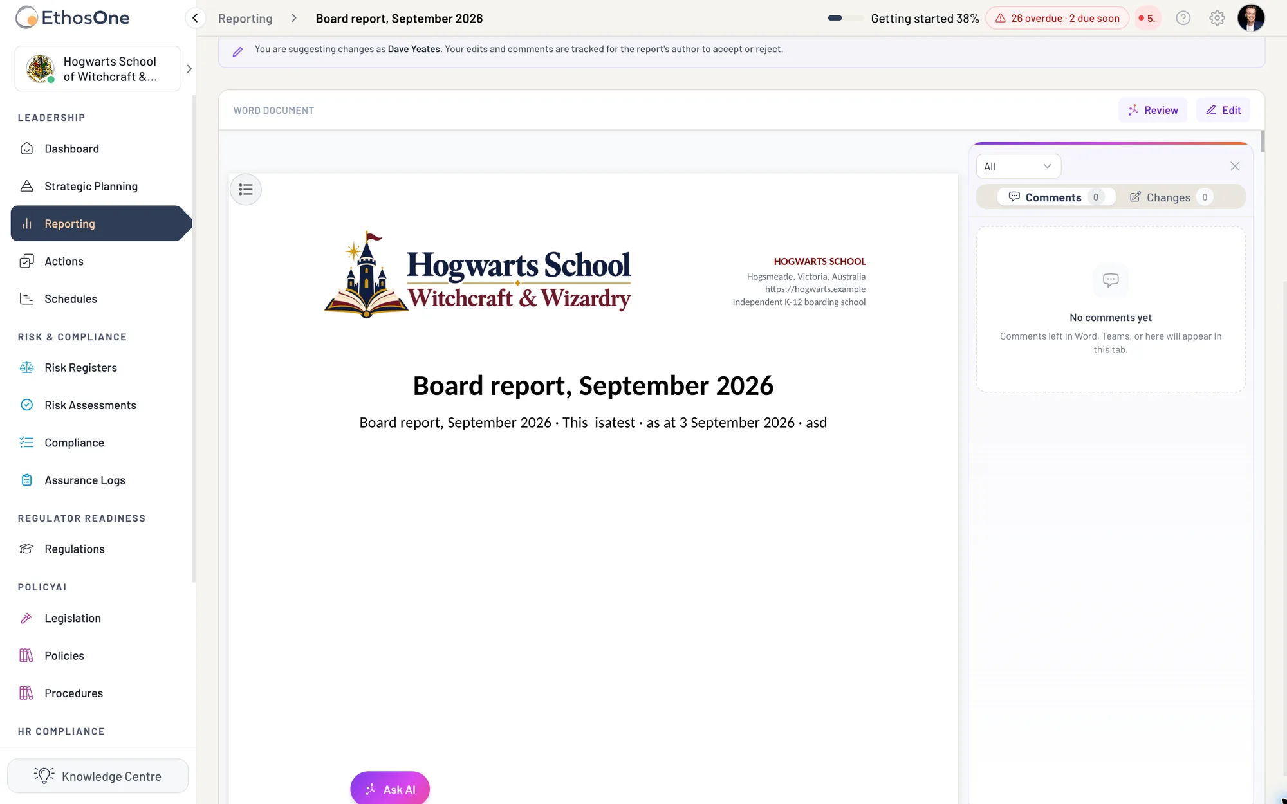Open the All filter dropdown

[1018, 166]
